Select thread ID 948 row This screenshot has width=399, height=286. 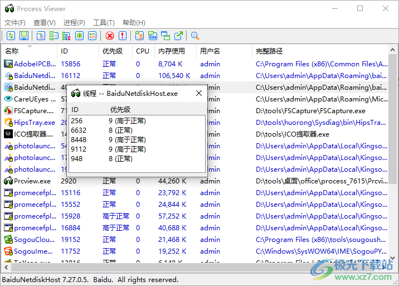click(x=137, y=158)
